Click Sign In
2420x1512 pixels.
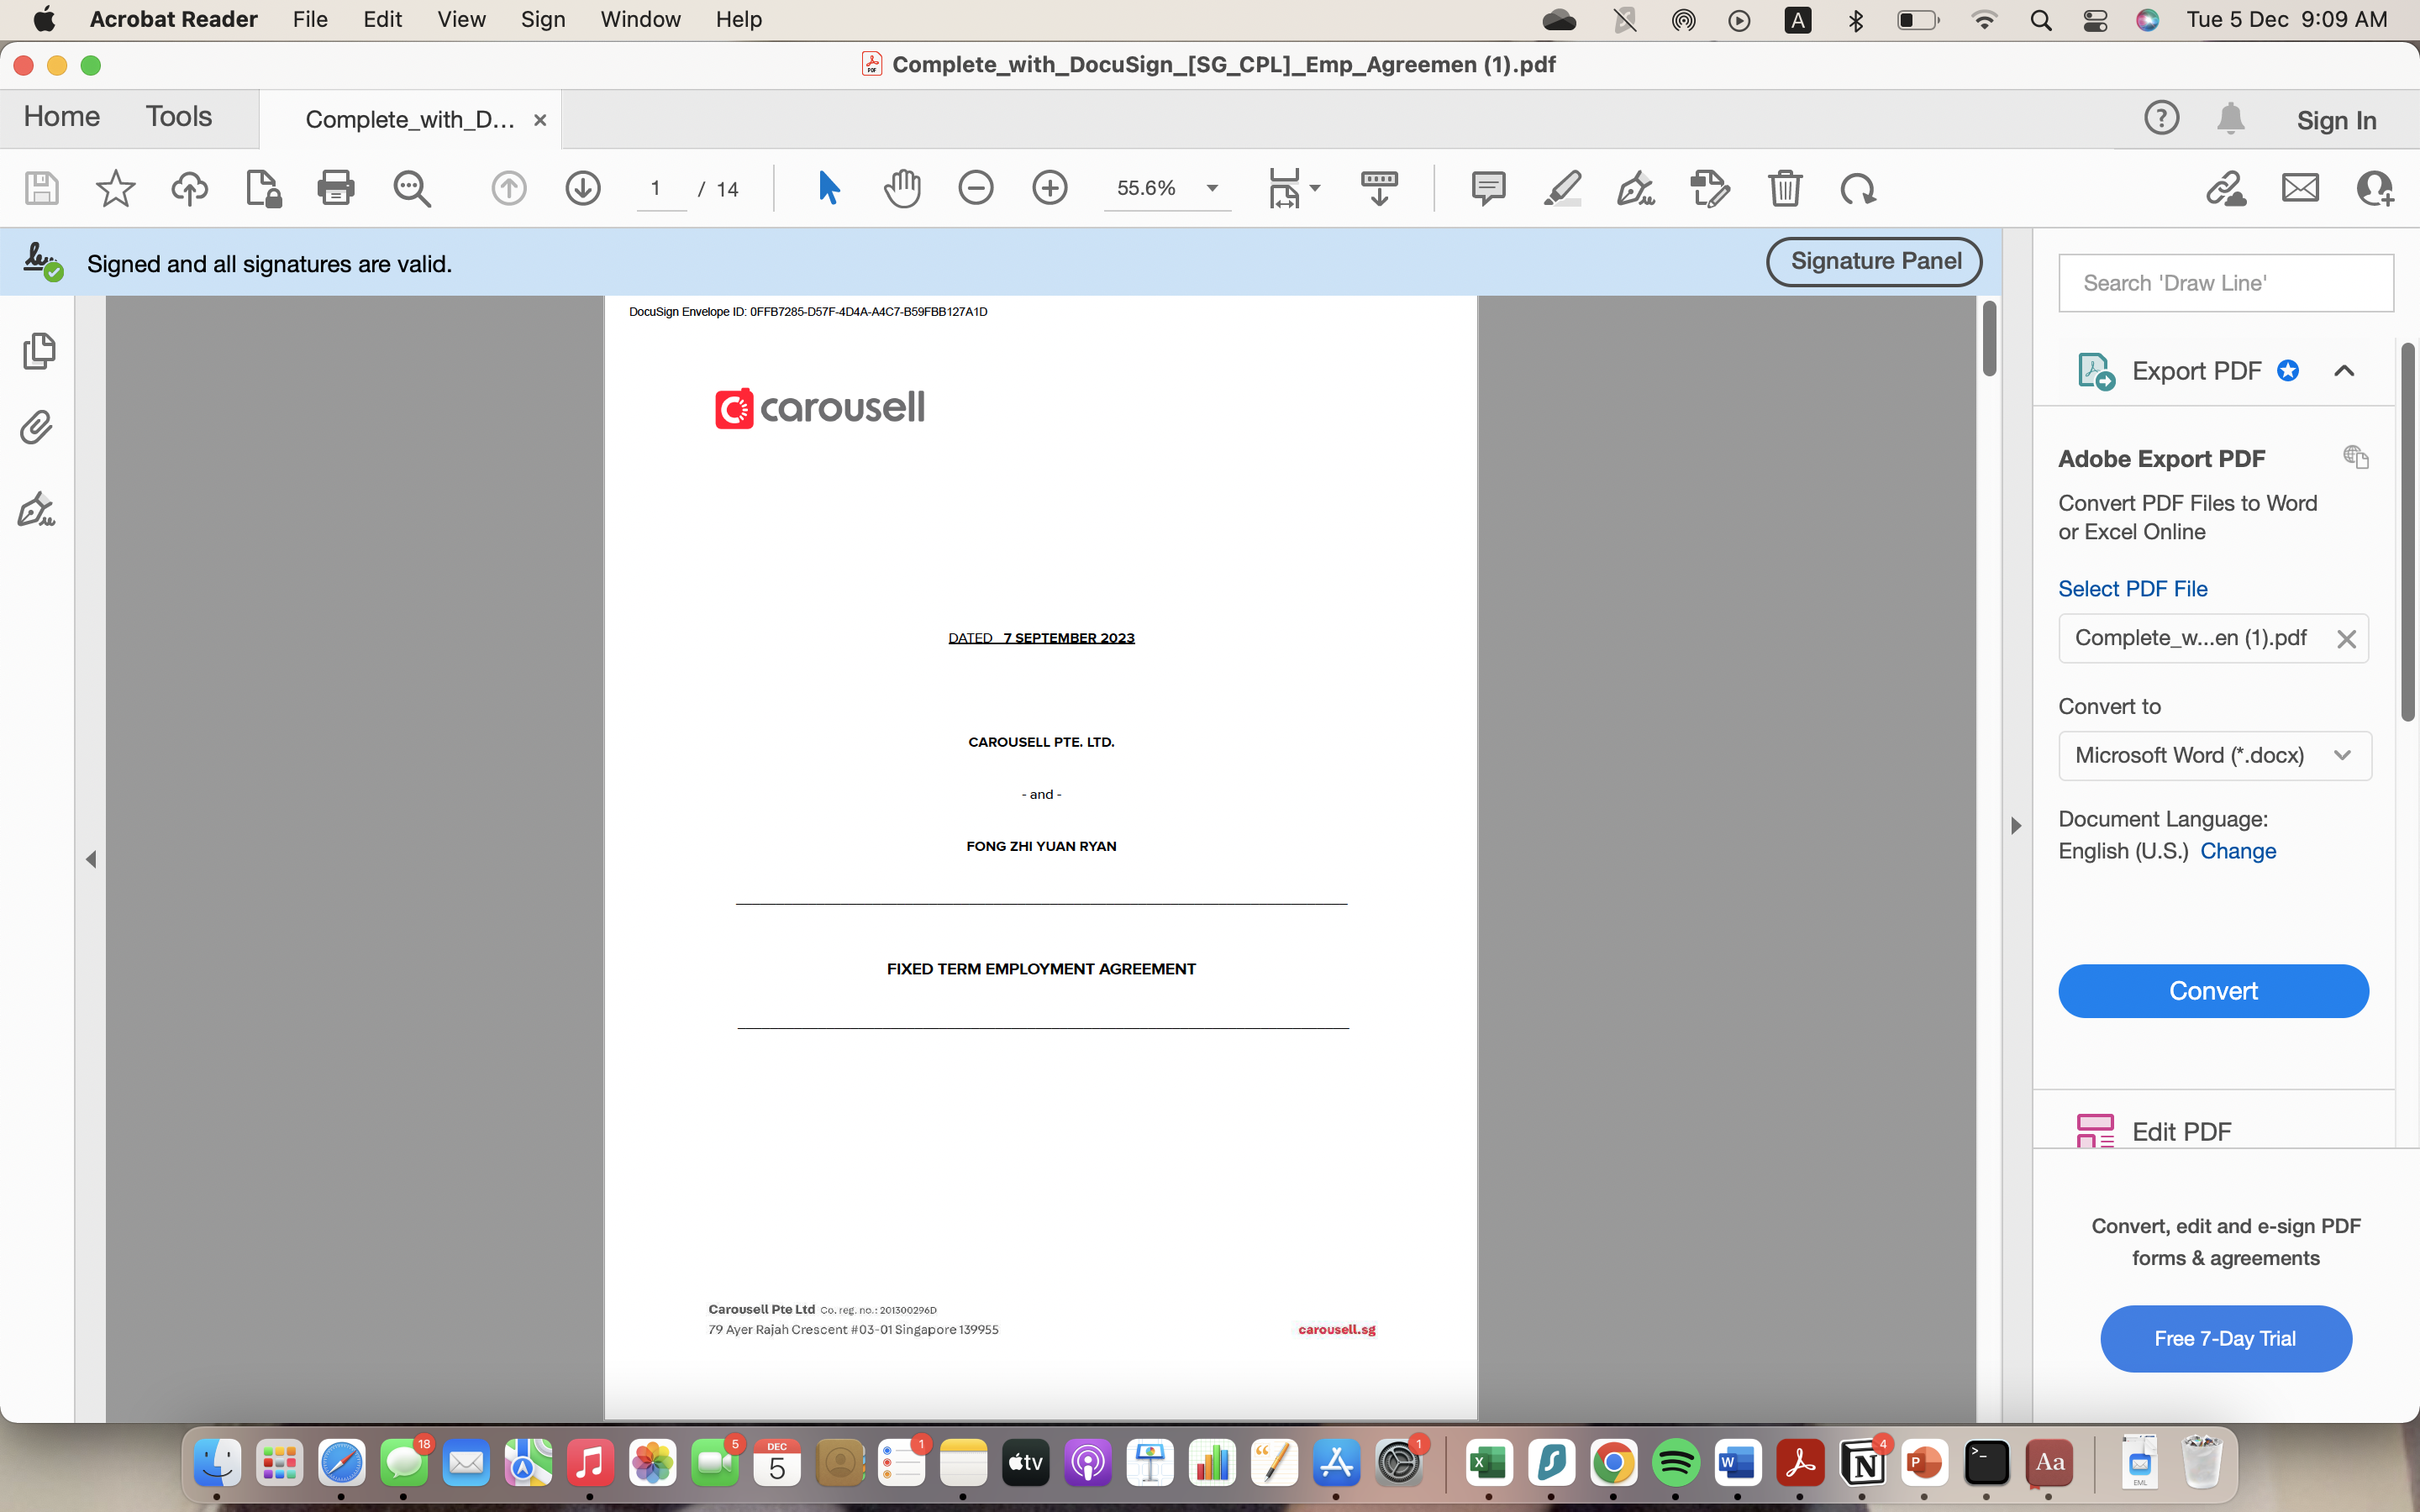[2336, 120]
